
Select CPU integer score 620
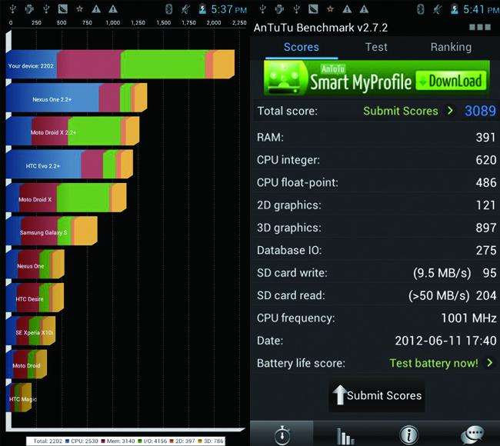point(486,160)
